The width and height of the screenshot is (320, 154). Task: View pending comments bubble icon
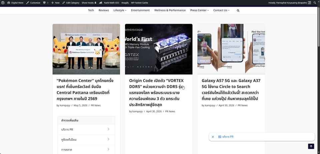tap(44, 3)
